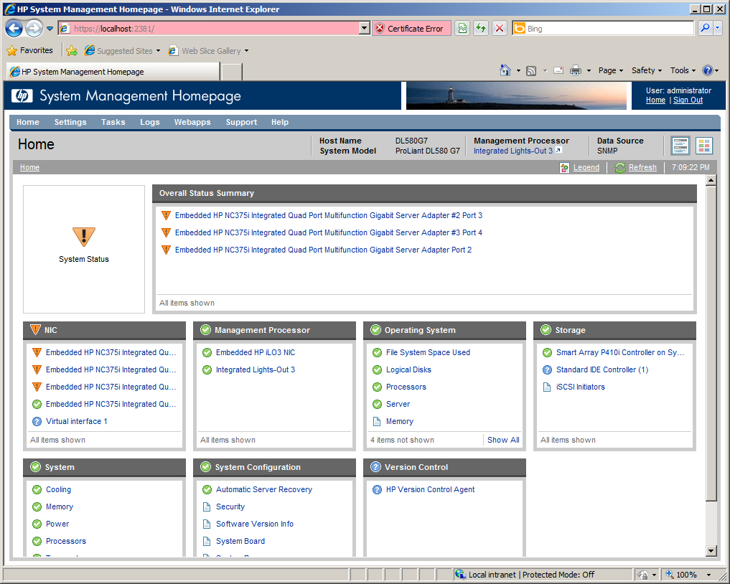730x584 pixels.
Task: Click the Bing search magnifier button
Action: click(706, 28)
